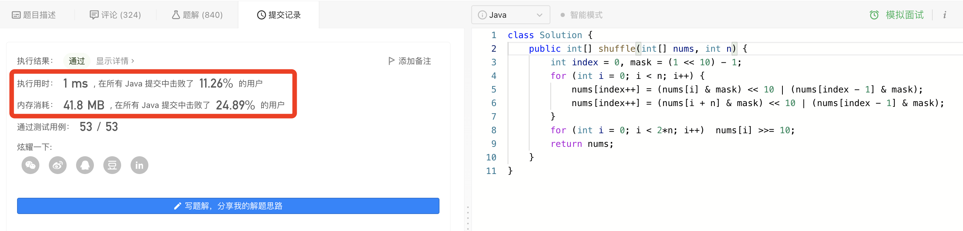
Task: Share result to Weibo
Action: click(58, 165)
